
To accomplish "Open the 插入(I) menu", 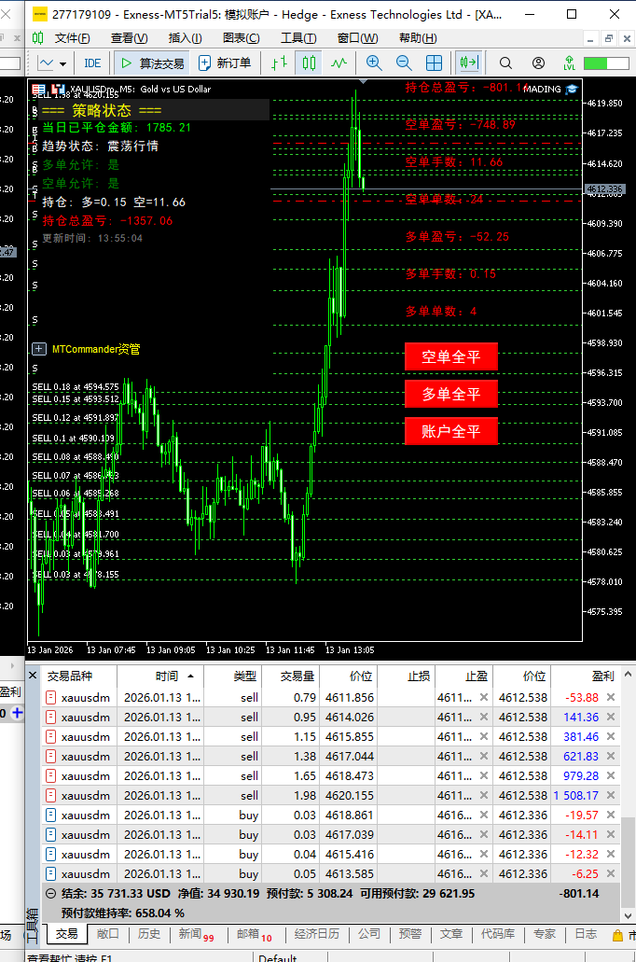I will pos(186,38).
